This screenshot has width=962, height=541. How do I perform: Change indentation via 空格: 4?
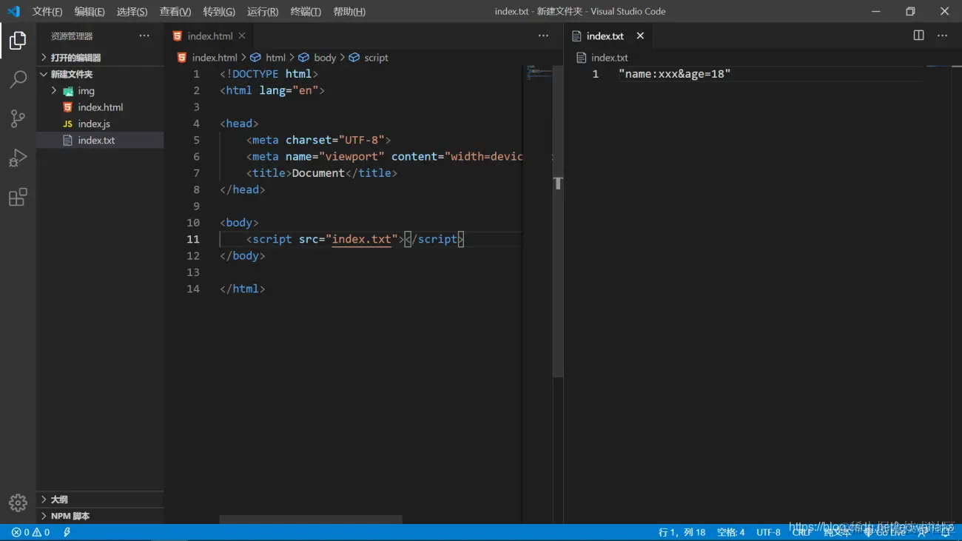point(731,532)
